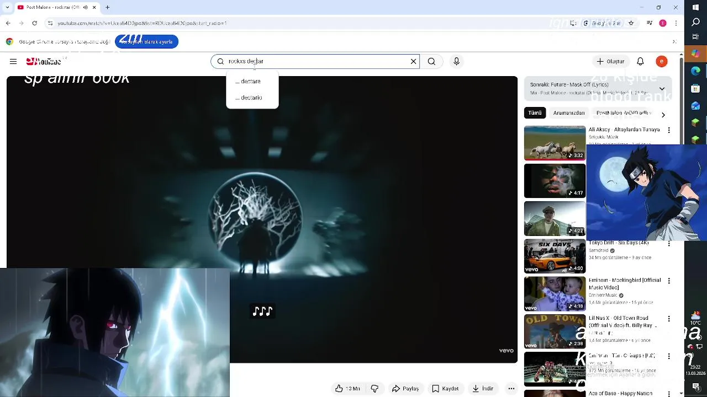
Task: Open the Six Days Tokyo Drift thumbnail
Action: (555, 256)
